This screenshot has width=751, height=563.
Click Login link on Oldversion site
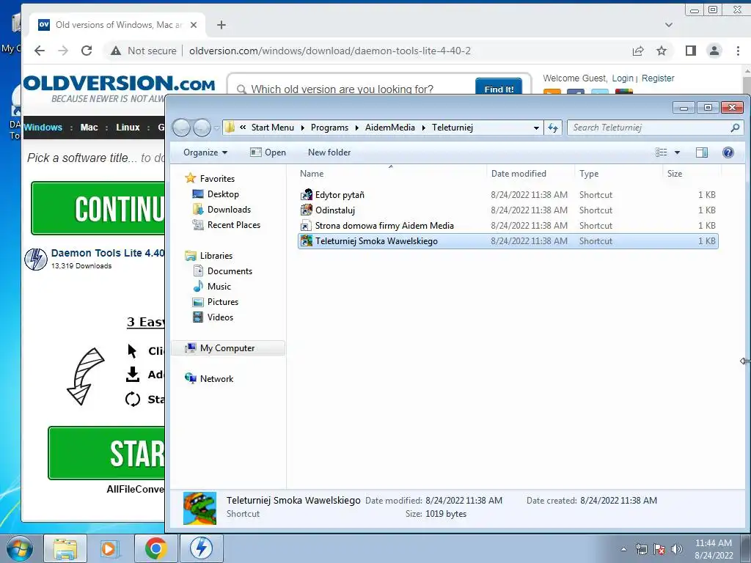(623, 78)
